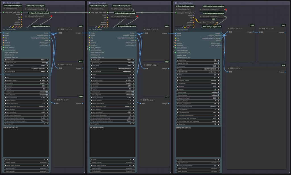Click the SAMLoader (Impact) node dot in Face Detailer

pos(26,9)
